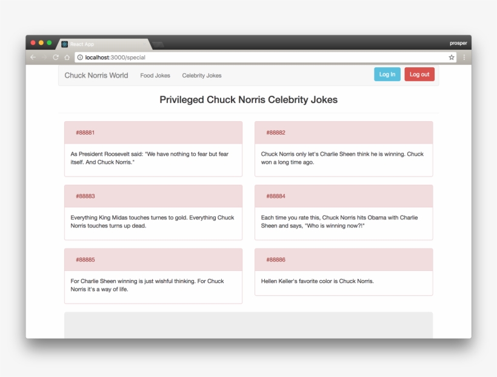The image size is (497, 377).
Task: Open Chrome's three-dot menu
Action: tap(464, 58)
